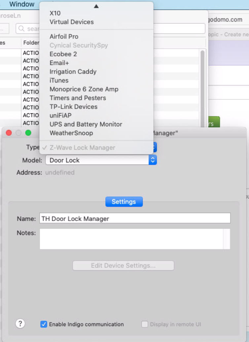This screenshot has width=249, height=342.
Task: Open help with the question mark button
Action: tap(20, 323)
